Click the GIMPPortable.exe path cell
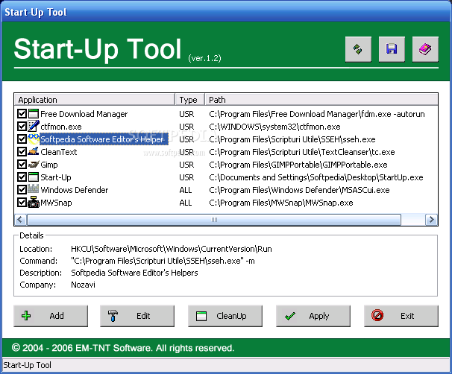 point(298,165)
